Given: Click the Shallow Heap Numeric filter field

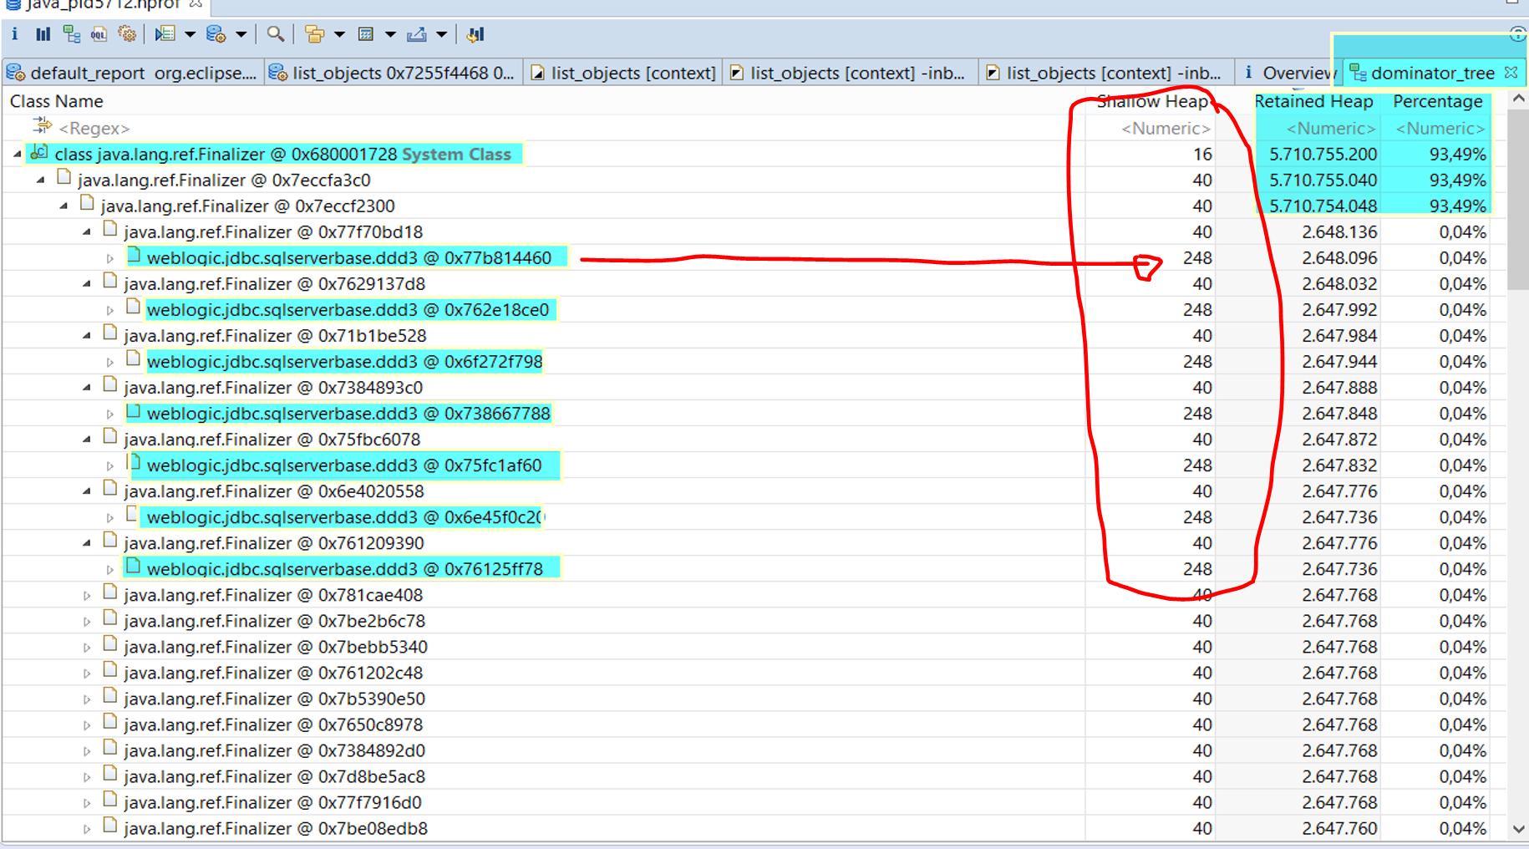Looking at the screenshot, I should [1166, 128].
